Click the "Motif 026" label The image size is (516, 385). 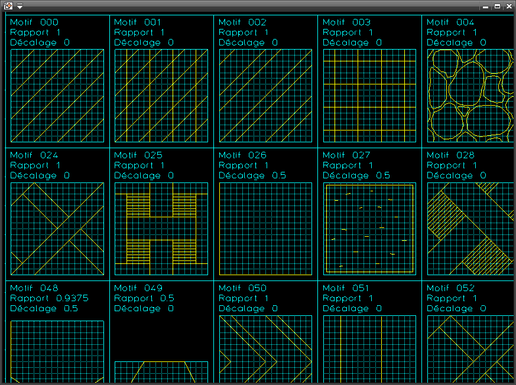242,155
